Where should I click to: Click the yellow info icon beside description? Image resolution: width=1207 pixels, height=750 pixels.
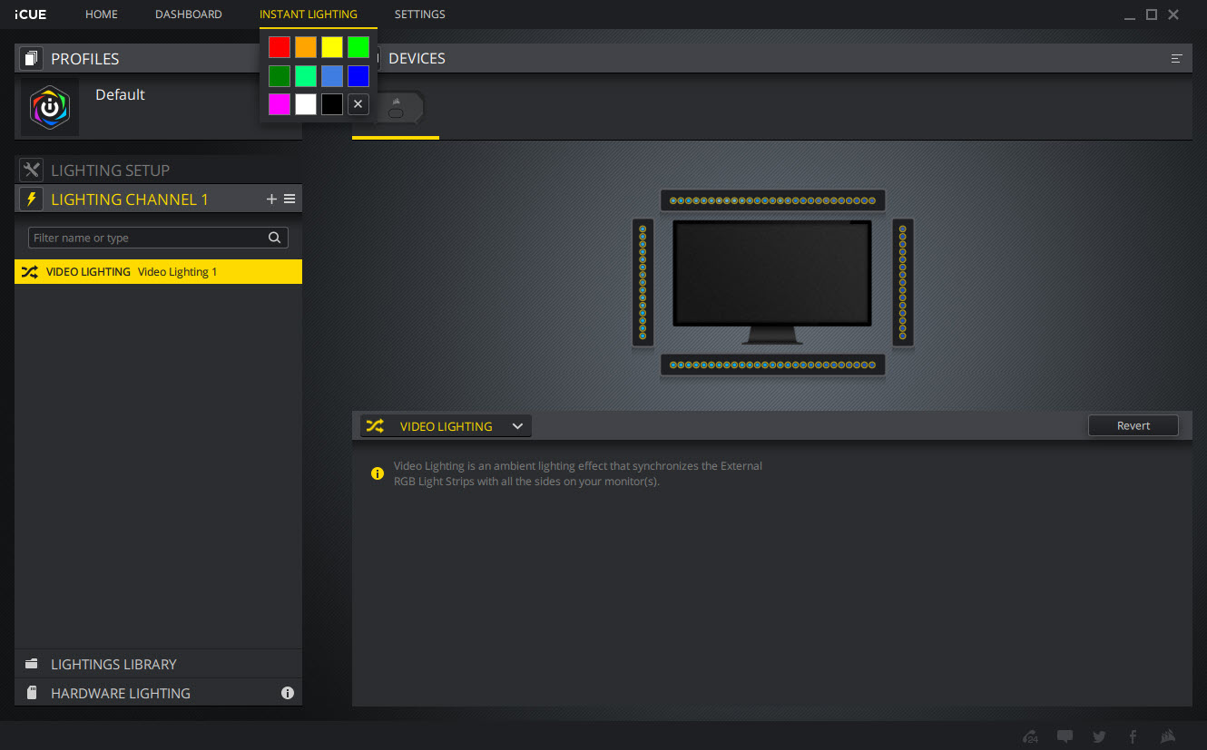[378, 473]
